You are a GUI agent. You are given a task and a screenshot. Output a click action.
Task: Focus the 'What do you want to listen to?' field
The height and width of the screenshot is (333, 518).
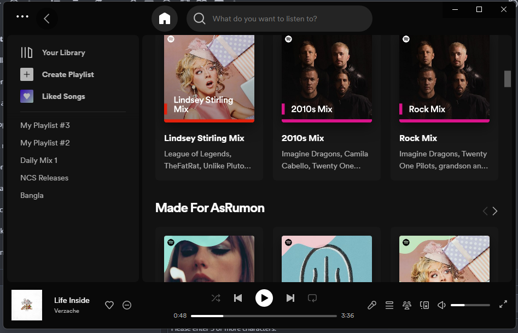point(280,19)
